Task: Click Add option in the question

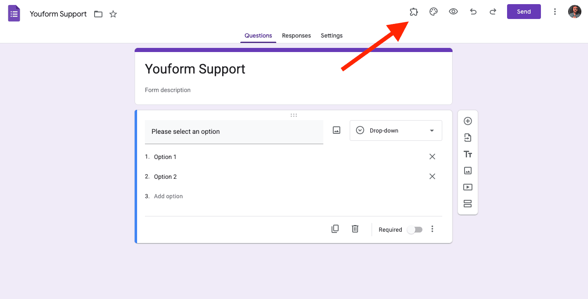Action: [168, 196]
